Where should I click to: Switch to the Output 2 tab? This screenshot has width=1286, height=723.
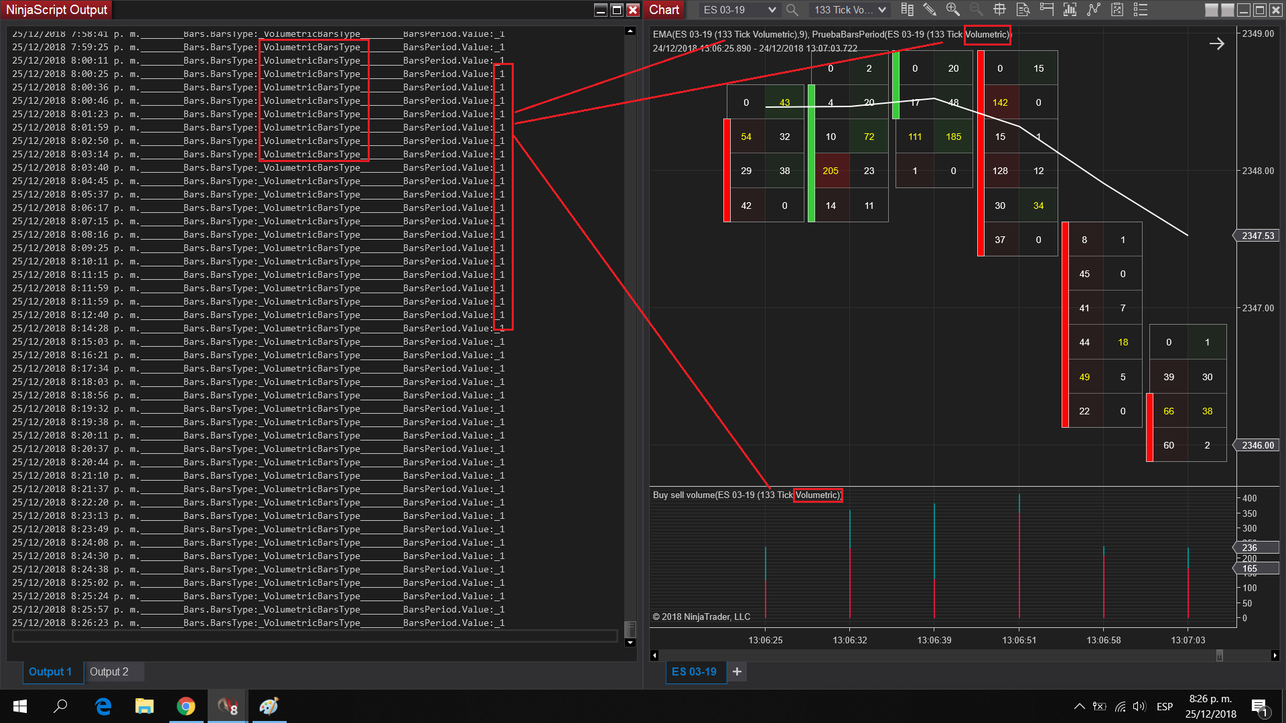tap(109, 671)
